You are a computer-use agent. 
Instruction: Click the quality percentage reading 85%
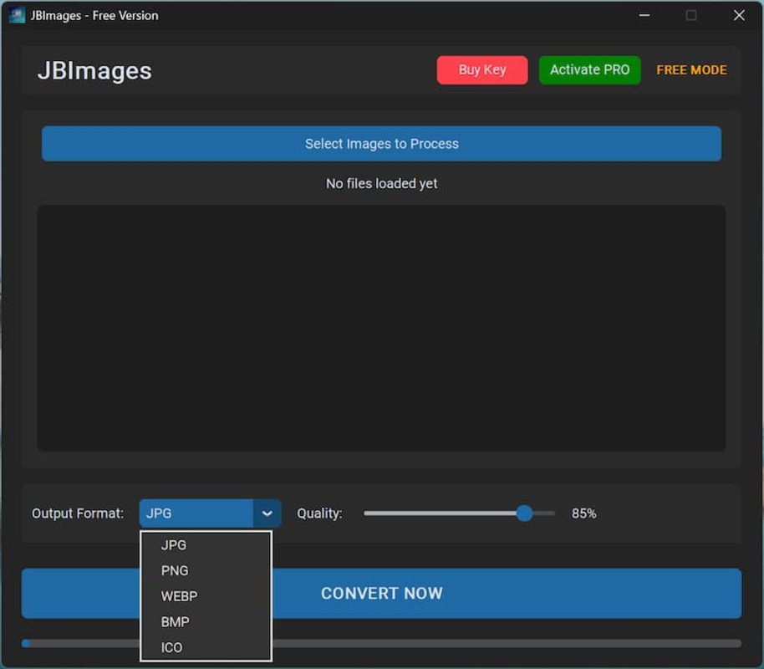click(x=583, y=513)
